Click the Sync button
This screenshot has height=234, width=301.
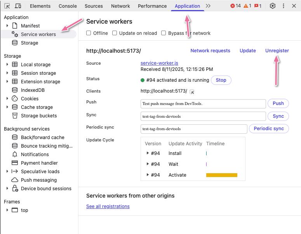278,116
